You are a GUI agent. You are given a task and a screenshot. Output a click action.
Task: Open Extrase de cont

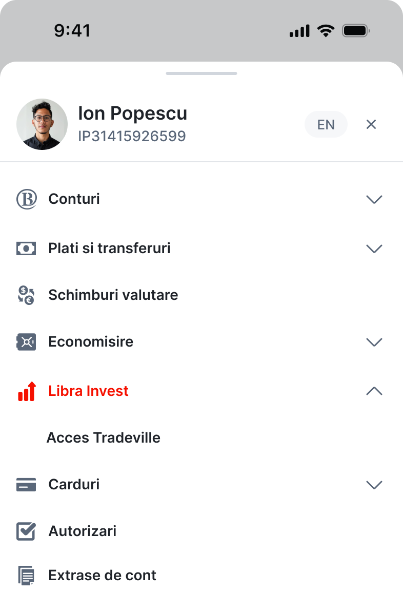(103, 576)
